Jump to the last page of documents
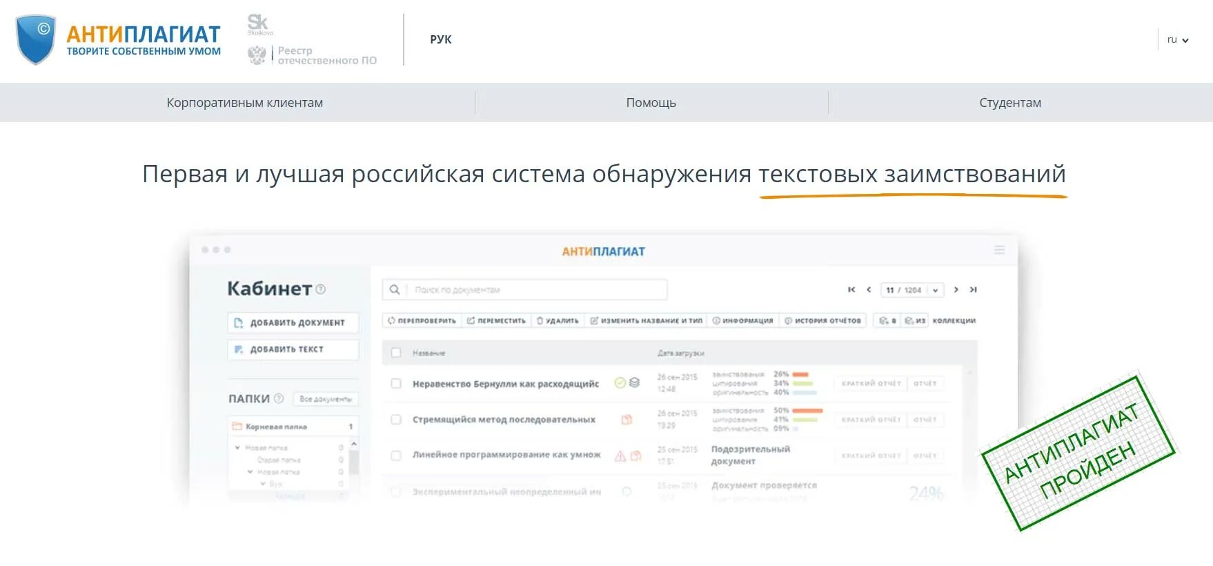Image resolution: width=1213 pixels, height=566 pixels. [973, 290]
